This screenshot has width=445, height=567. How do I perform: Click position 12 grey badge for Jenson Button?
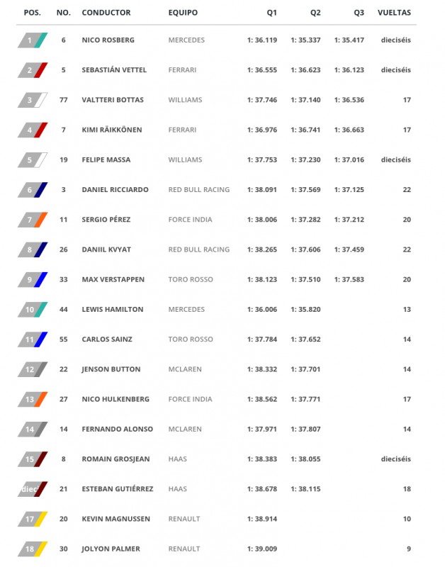point(33,369)
